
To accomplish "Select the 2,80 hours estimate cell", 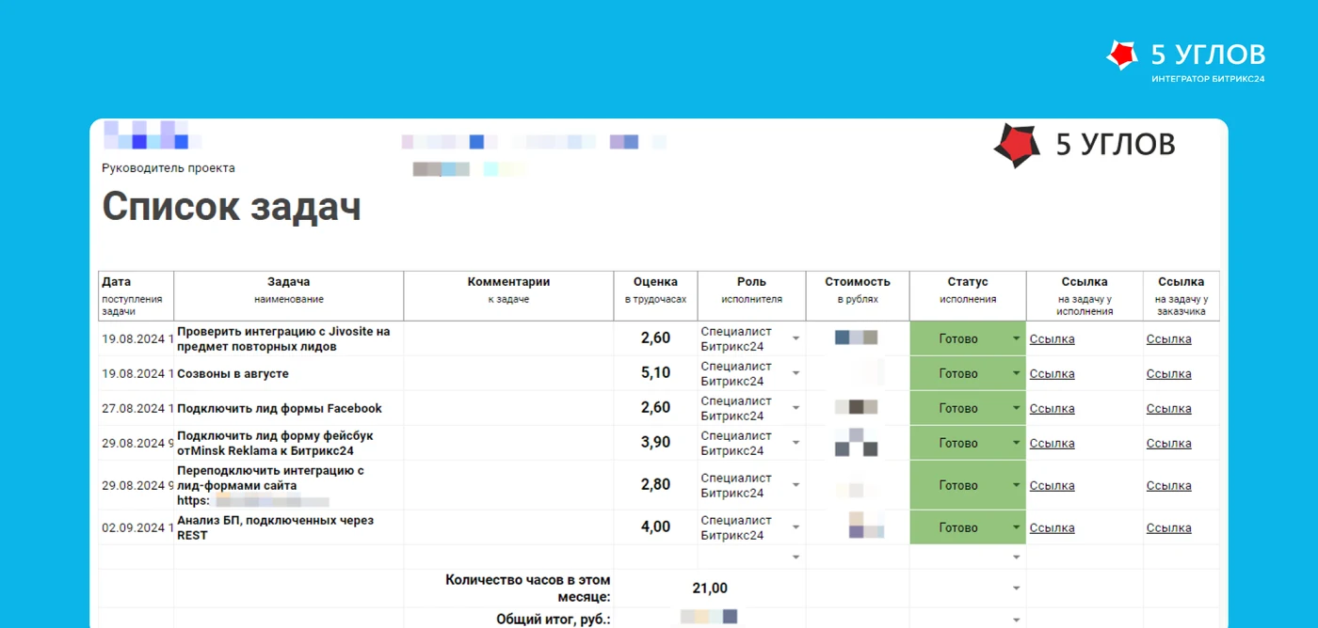I will tap(655, 486).
